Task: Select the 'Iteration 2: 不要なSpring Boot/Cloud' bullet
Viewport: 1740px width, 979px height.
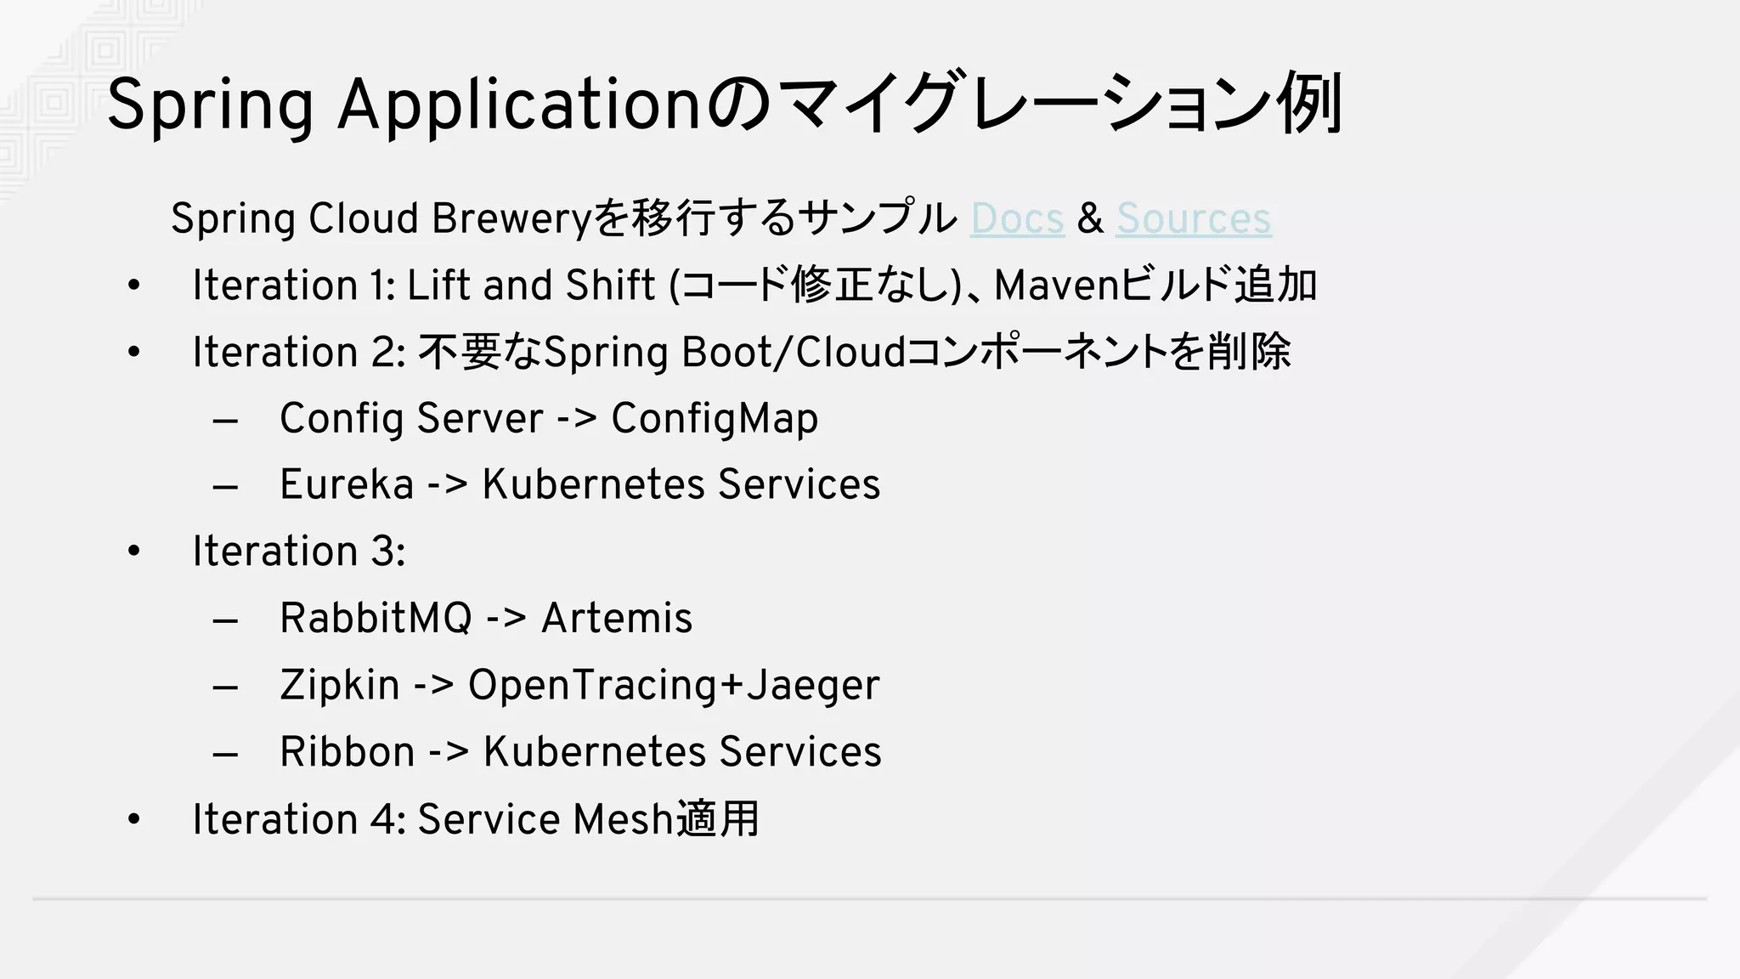Action: (742, 352)
